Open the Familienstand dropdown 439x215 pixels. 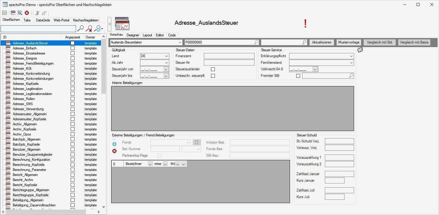coord(351,63)
